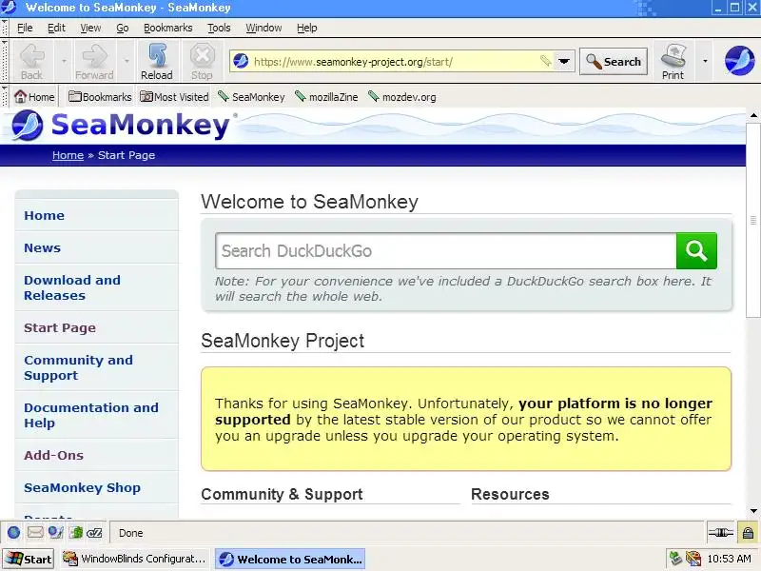Click the second system tray icon near clock
This screenshot has width=761, height=571.
click(x=693, y=559)
